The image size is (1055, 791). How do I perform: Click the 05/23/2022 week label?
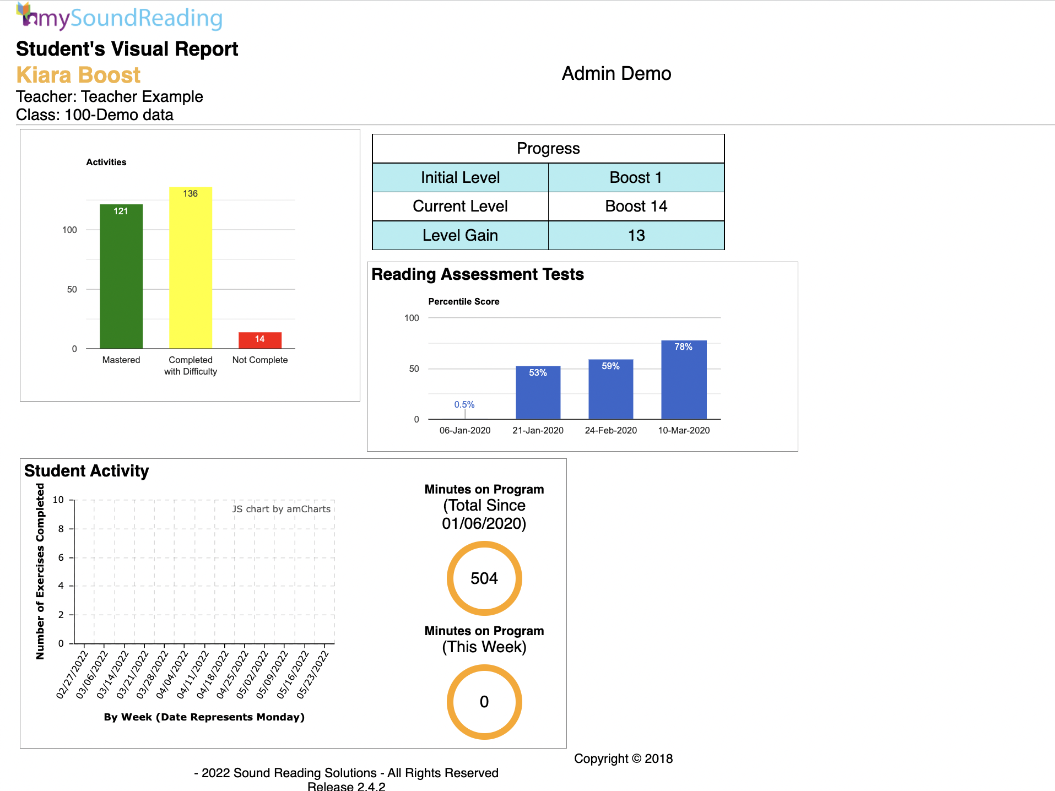tap(312, 675)
